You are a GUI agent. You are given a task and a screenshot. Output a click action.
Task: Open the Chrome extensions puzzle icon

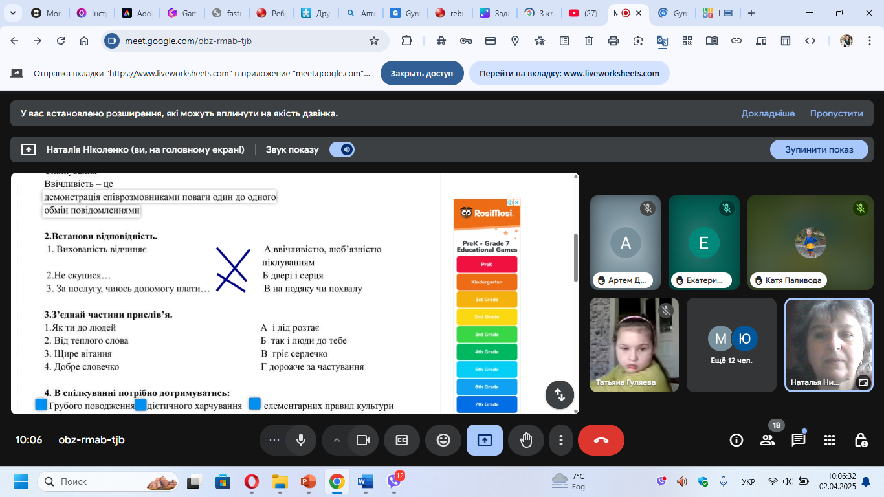coord(406,41)
